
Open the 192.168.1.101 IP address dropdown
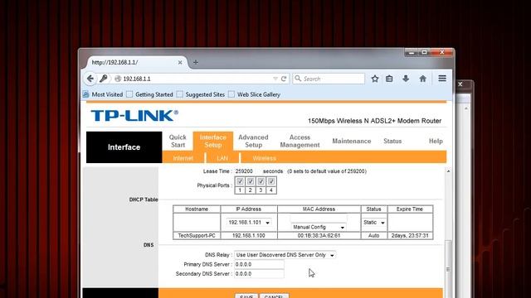(x=249, y=223)
